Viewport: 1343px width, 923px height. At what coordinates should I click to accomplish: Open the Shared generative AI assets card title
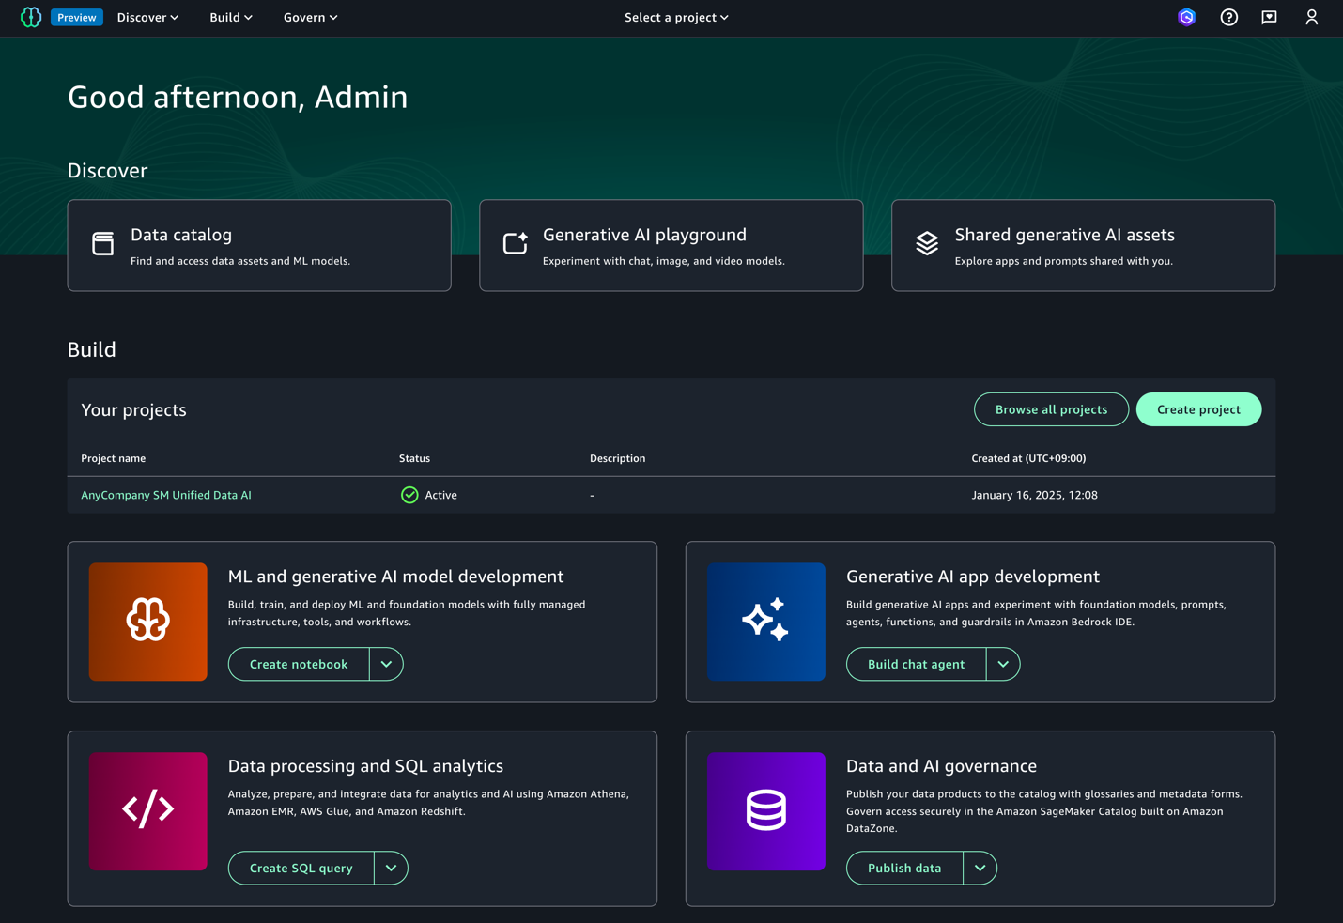[1064, 235]
